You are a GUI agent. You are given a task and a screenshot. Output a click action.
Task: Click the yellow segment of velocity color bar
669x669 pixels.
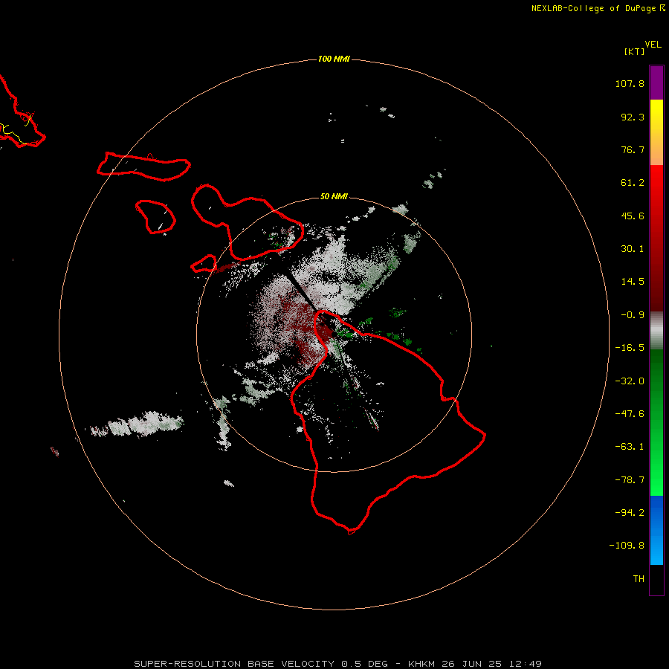(x=656, y=132)
